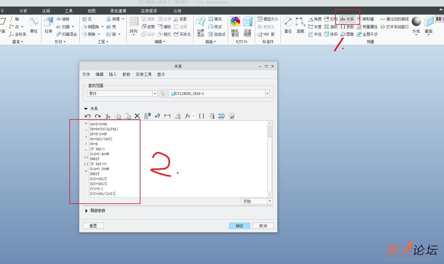Screen dimensions: 444x264
Task: Open the 外观 appearance dropdown
Action: coord(416,35)
